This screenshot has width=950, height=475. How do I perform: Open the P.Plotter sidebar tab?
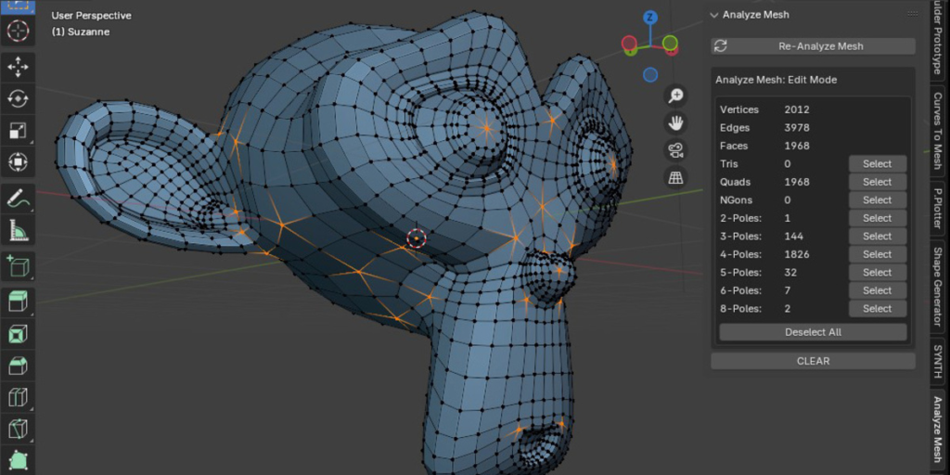tap(938, 208)
